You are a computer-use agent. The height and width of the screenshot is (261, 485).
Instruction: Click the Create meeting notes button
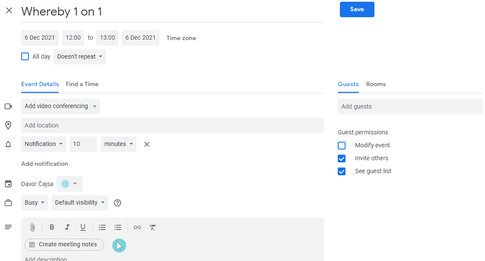64,245
